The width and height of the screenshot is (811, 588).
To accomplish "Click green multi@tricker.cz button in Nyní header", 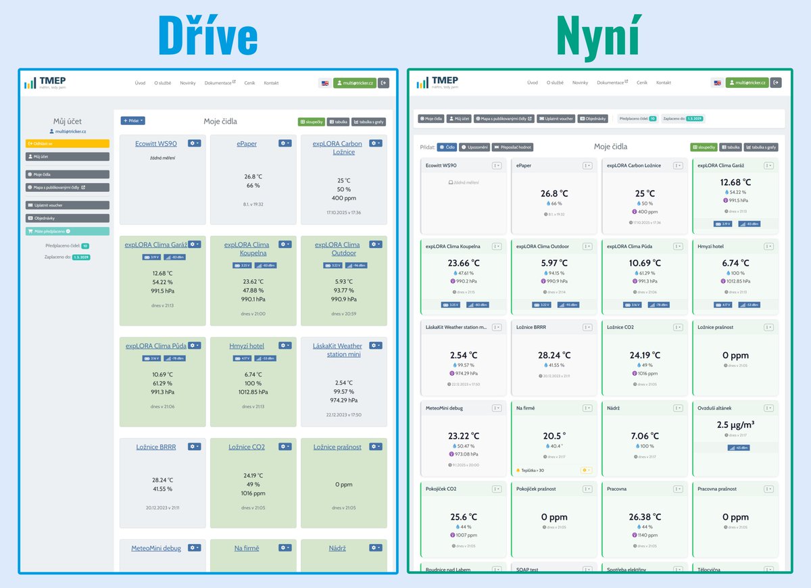I will click(747, 83).
